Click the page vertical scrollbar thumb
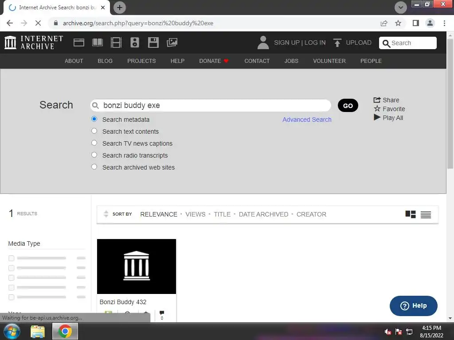Screen dimensions: 454x340 click(450, 103)
